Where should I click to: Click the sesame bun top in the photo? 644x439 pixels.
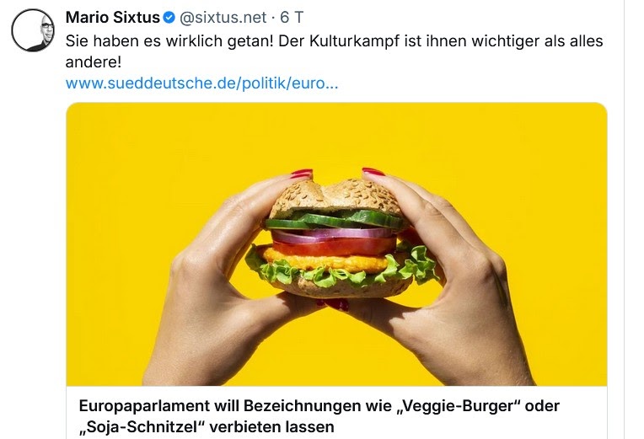tap(335, 197)
